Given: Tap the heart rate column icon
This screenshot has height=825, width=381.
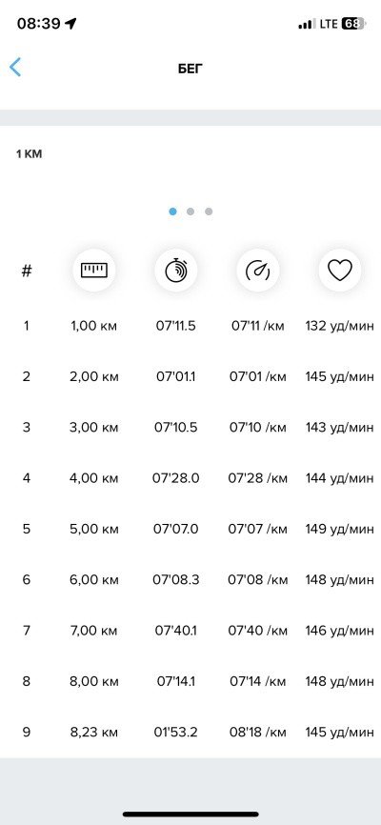Looking at the screenshot, I should 340,271.
